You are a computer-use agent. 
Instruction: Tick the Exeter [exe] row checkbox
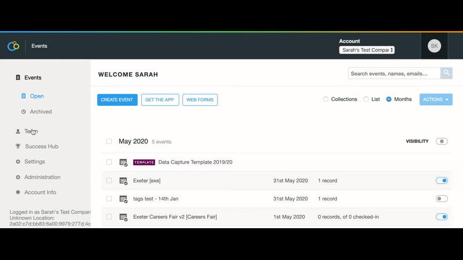coord(109,180)
